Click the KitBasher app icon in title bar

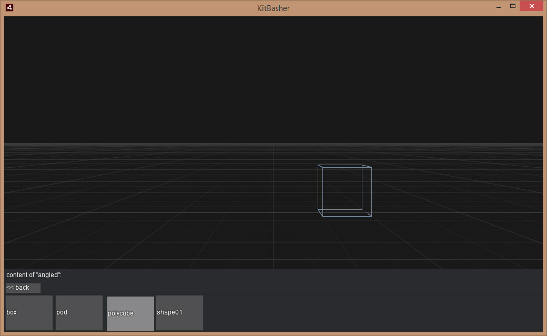[x=9, y=8]
